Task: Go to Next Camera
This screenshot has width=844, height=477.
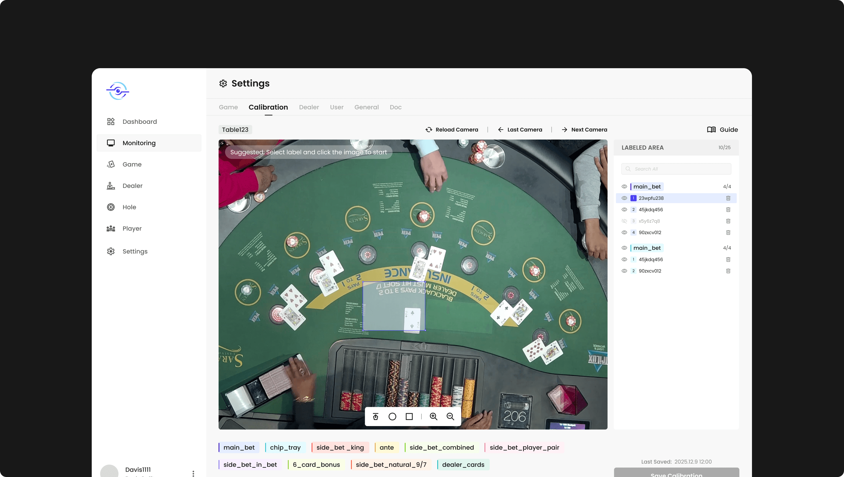Action: (x=584, y=130)
